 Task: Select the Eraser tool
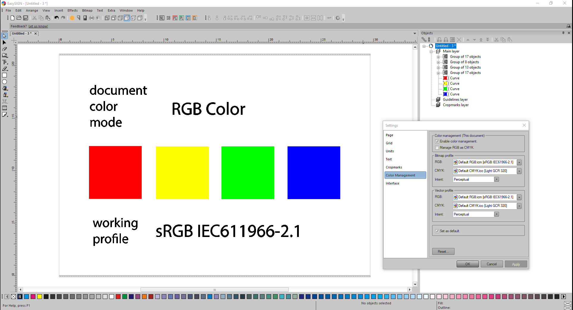coord(5,49)
